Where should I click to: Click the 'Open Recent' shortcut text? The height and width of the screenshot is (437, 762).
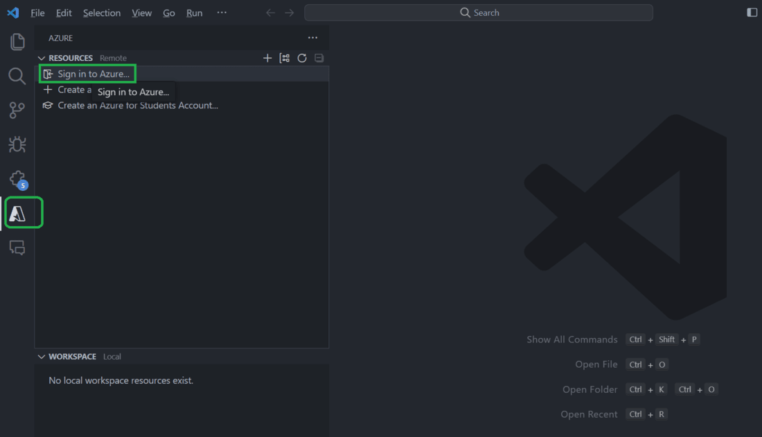pyautogui.click(x=589, y=414)
